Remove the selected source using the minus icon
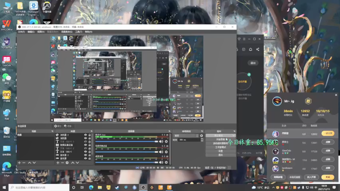This screenshot has height=191, width=340. [62, 163]
